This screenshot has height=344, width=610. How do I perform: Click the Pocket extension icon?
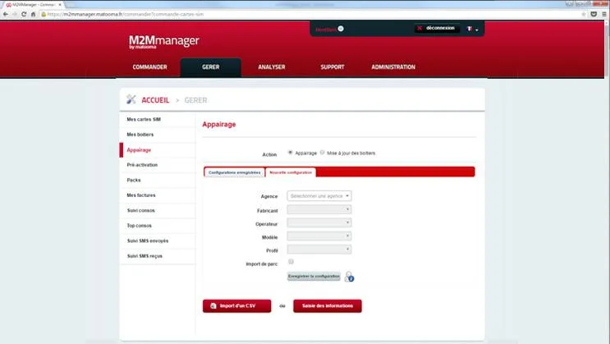coord(594,15)
